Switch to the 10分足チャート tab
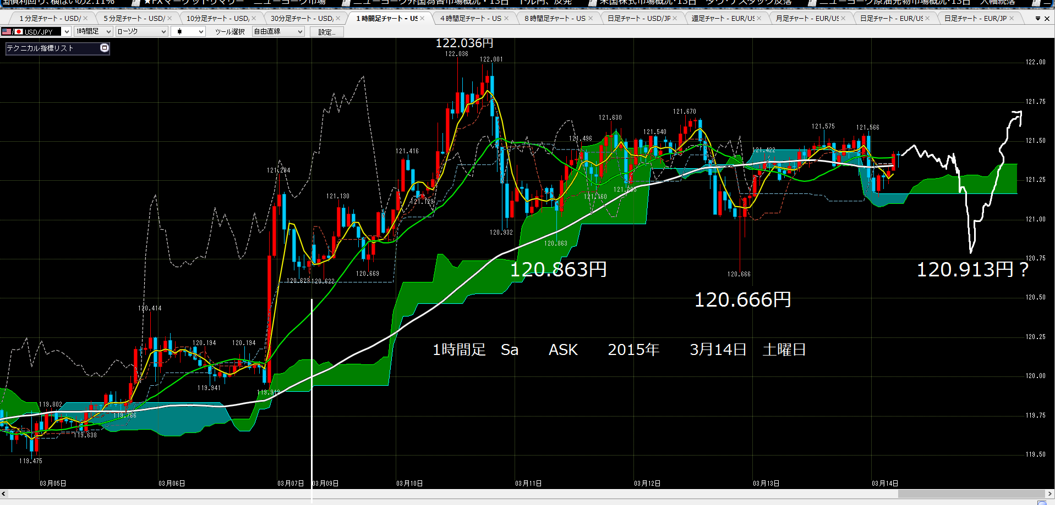Viewport: 1055px width, 505px height. coord(218,18)
